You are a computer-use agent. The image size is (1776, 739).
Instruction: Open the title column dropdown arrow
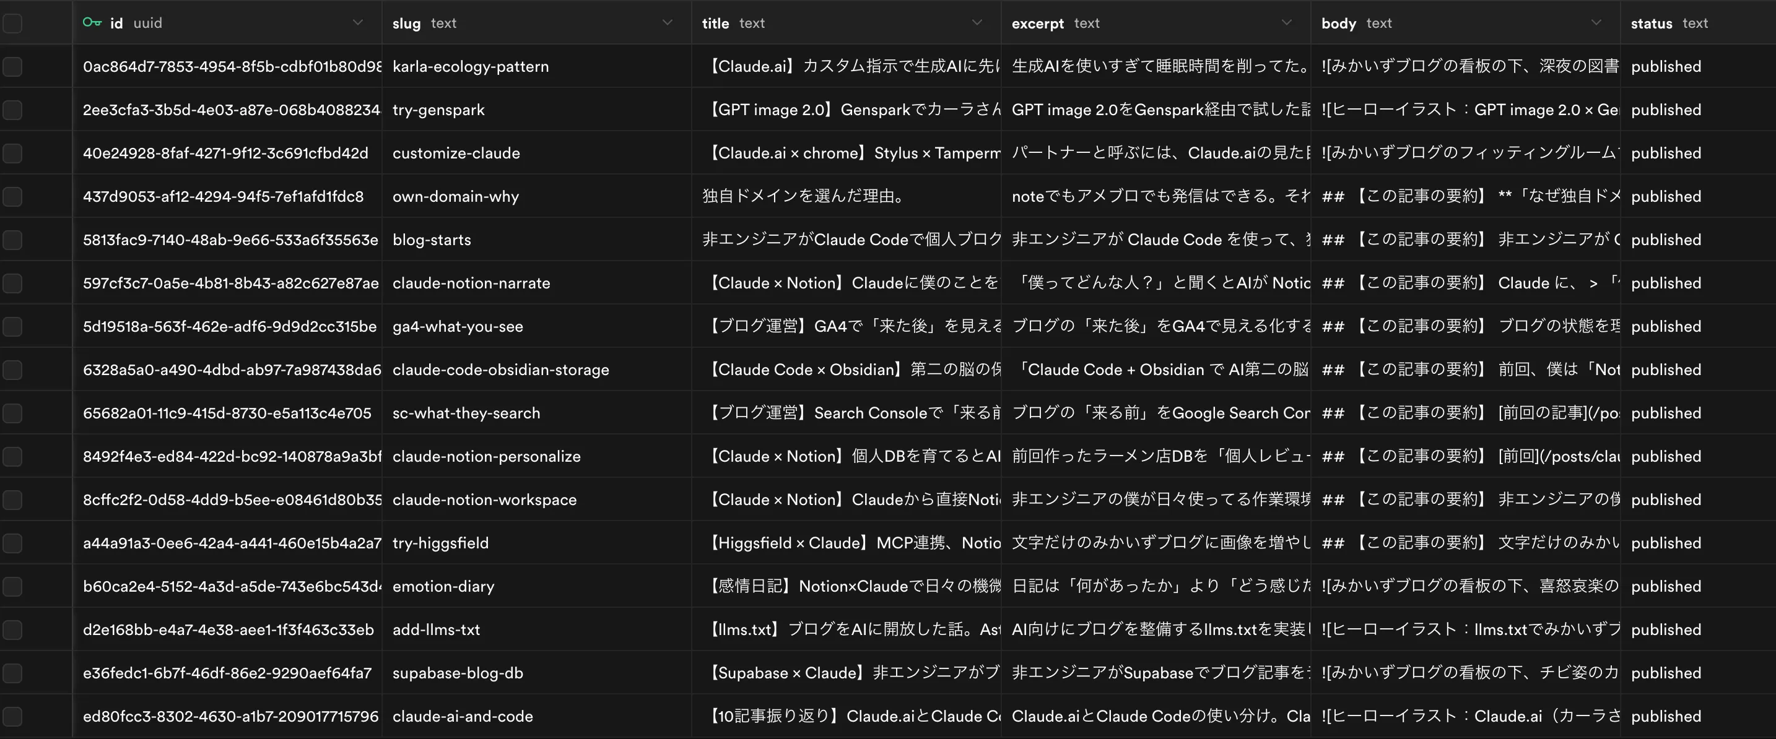coord(977,23)
